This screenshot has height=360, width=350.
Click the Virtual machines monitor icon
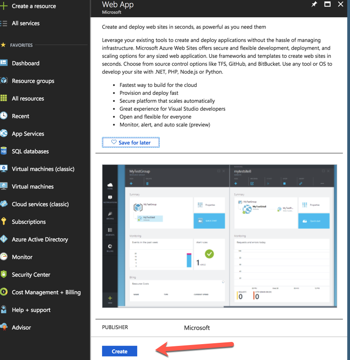(x=4, y=186)
